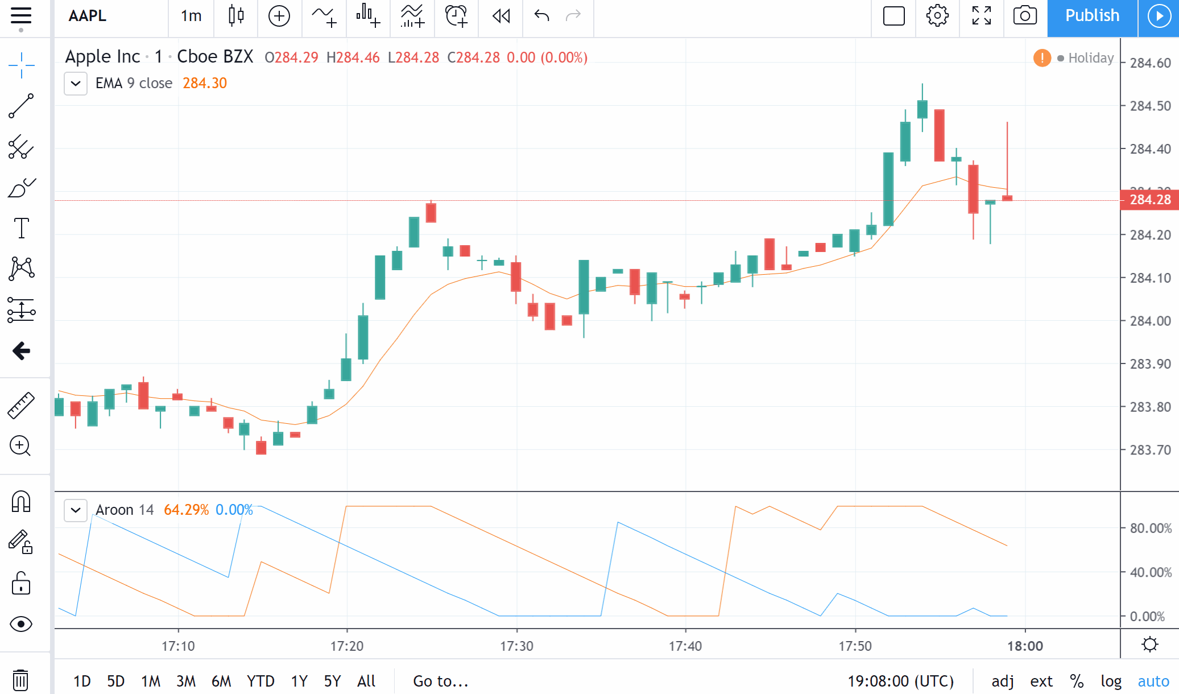
Task: Open chart settings gear icon
Action: (x=937, y=16)
